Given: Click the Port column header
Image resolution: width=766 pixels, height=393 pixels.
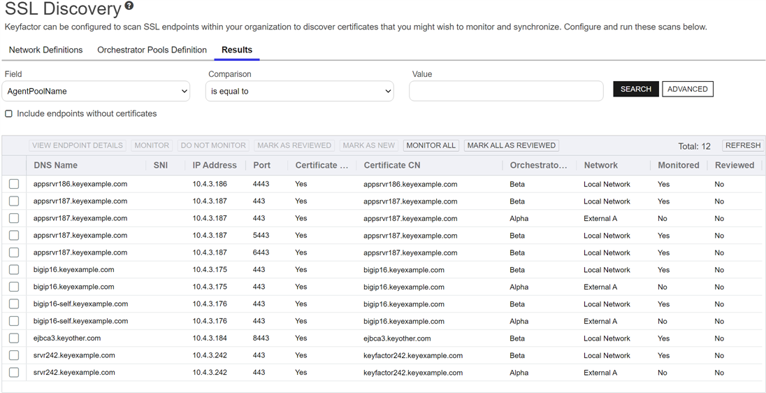Looking at the screenshot, I should tap(261, 165).
